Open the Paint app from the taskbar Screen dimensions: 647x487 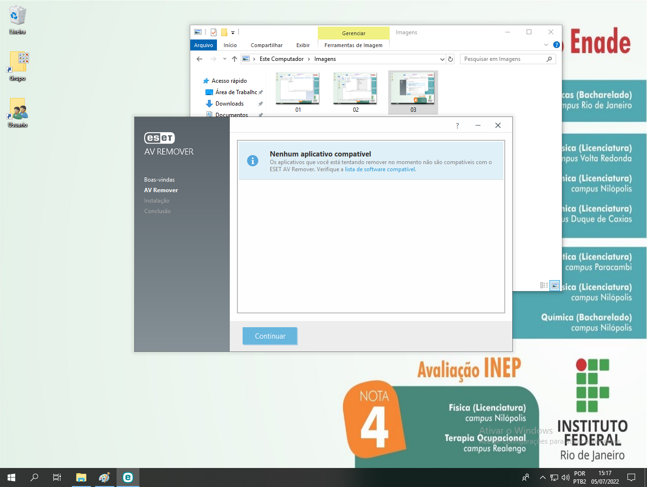coord(104,477)
